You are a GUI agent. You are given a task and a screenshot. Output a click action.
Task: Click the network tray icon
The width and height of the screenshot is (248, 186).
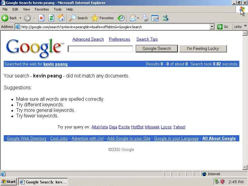(217, 182)
